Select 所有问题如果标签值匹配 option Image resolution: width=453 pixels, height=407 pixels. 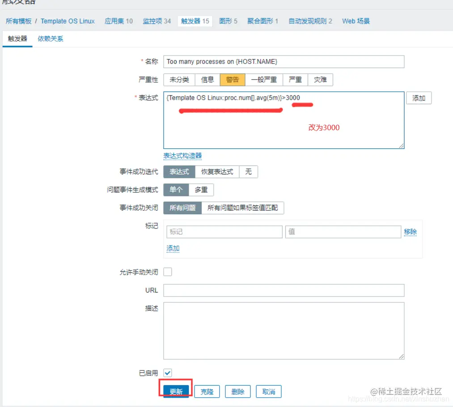pyautogui.click(x=243, y=208)
